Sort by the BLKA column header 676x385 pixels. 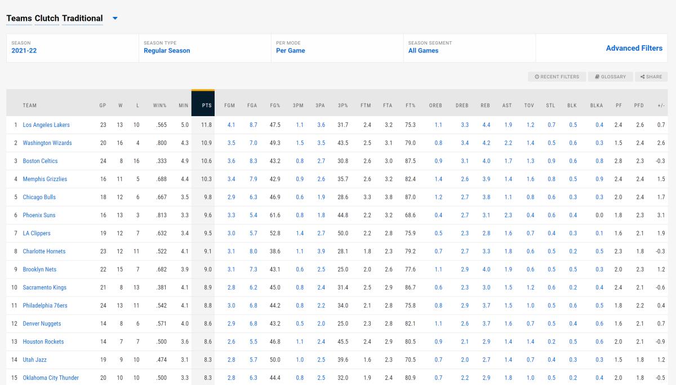597,105
